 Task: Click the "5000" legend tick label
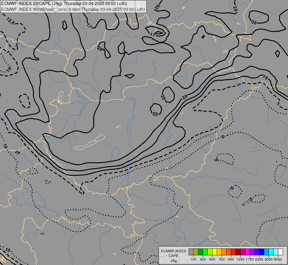coord(278,259)
